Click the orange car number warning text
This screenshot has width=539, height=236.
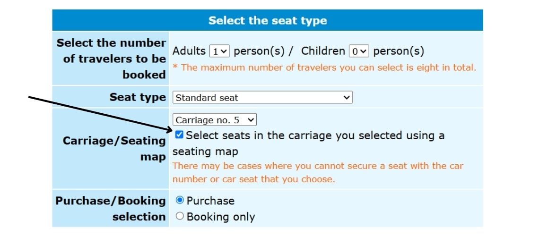[318, 173]
